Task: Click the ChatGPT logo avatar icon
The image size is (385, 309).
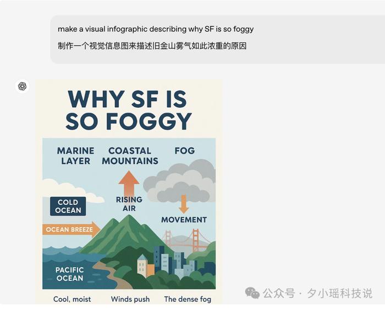Action: pos(22,86)
